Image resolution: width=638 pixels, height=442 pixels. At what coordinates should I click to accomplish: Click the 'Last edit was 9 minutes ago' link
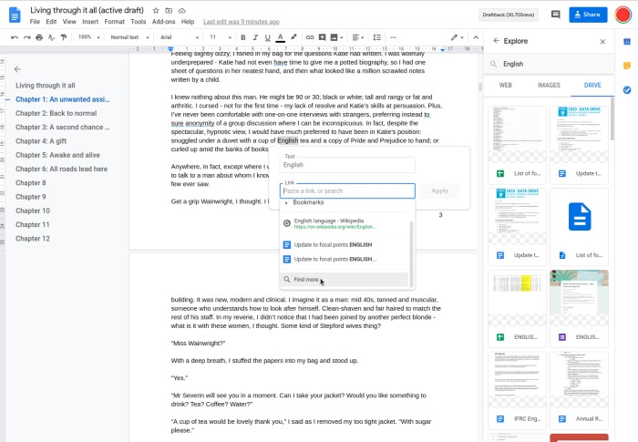coord(242,22)
